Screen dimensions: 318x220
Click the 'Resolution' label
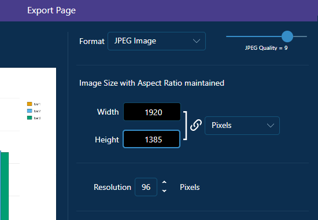(x=112, y=188)
